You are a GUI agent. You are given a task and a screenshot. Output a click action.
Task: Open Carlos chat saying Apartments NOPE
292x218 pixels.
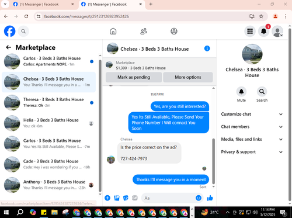[x=48, y=61]
